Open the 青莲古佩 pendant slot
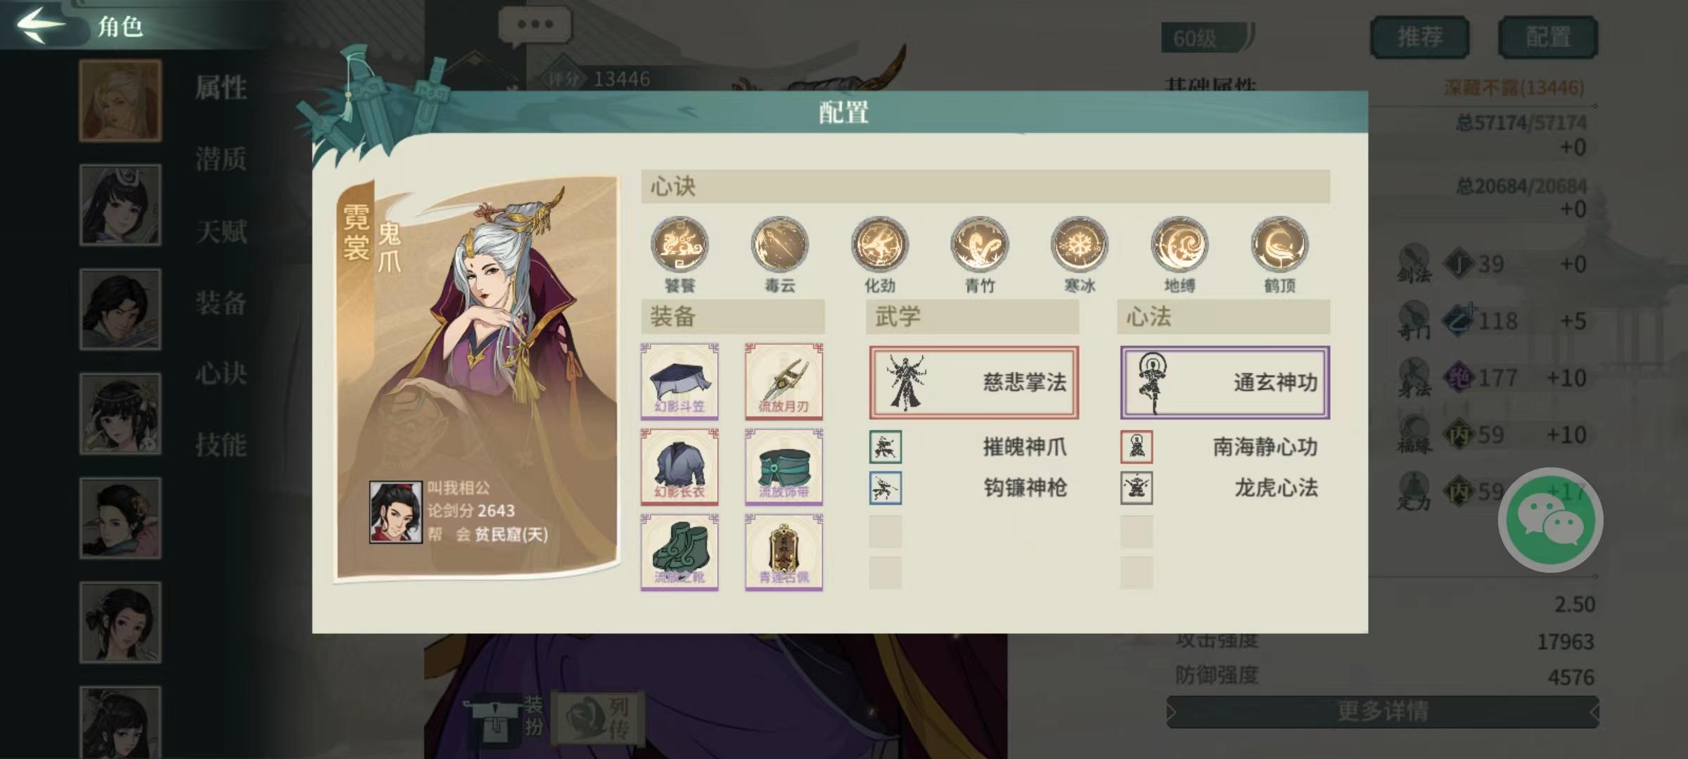The width and height of the screenshot is (1688, 759). 784,552
